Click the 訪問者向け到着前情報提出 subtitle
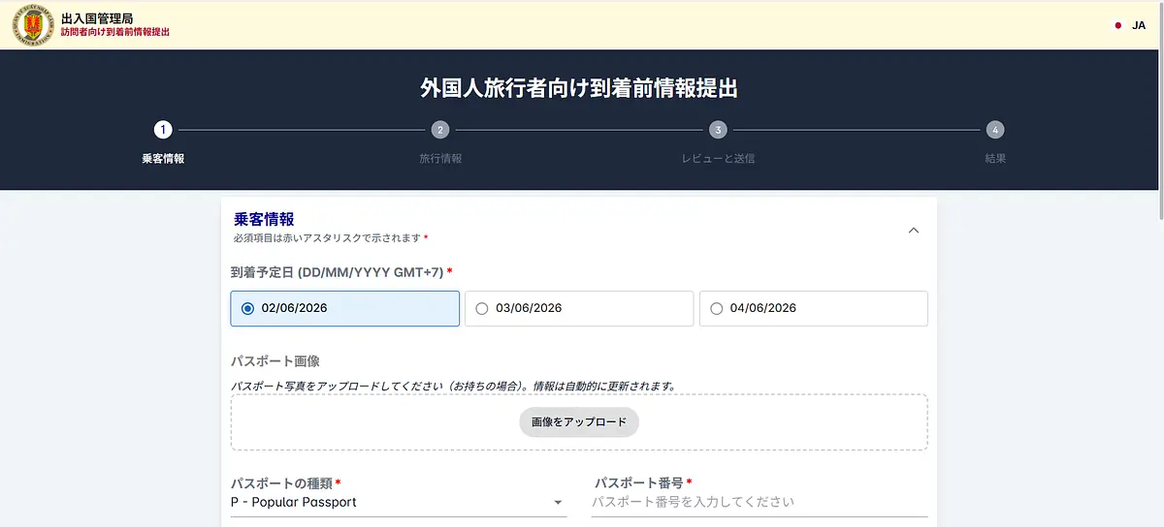This screenshot has width=1164, height=527. (x=115, y=32)
